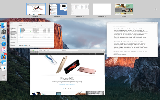The image size is (160, 100).
Task: Expand the Desktop folder disclosure triangle
Action: tap(19, 28)
